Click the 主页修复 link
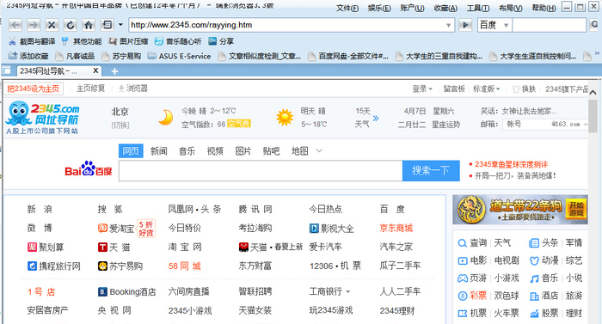Viewport: 602px width, 324px height. (x=90, y=89)
